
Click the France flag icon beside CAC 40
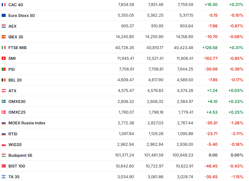[4, 5]
